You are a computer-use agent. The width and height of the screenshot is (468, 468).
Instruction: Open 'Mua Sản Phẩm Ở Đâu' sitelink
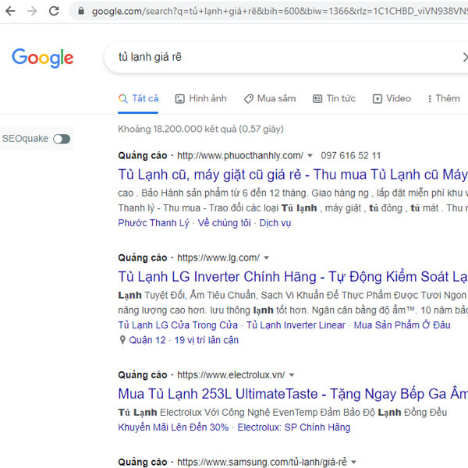[x=402, y=325]
